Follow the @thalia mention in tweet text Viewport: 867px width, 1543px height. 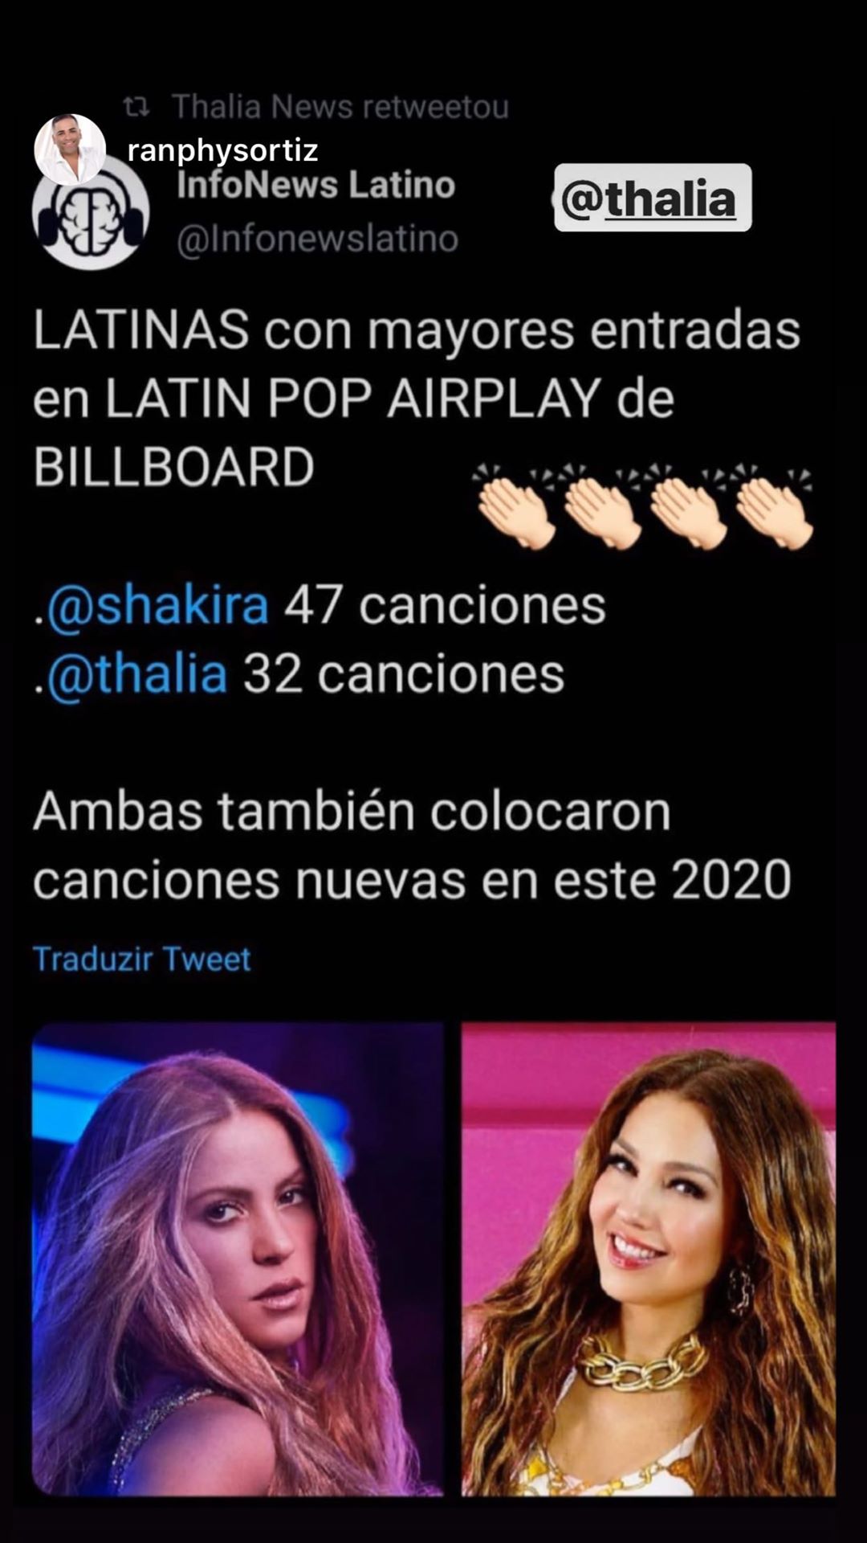(137, 674)
